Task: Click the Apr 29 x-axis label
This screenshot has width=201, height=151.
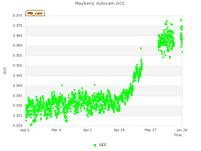Action: point(119,130)
